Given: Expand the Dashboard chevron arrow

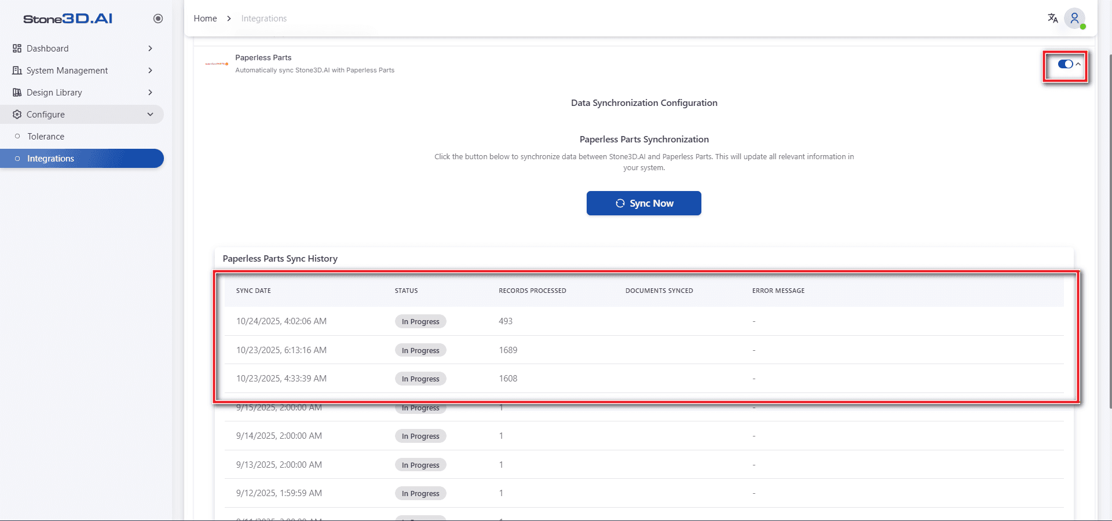Looking at the screenshot, I should 150,49.
